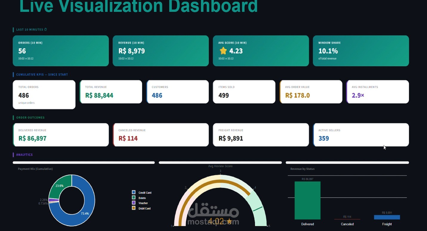Click the 'R$ 178.0' order value figure
Image resolution: width=427 pixels, height=231 pixels.
tap(297, 95)
